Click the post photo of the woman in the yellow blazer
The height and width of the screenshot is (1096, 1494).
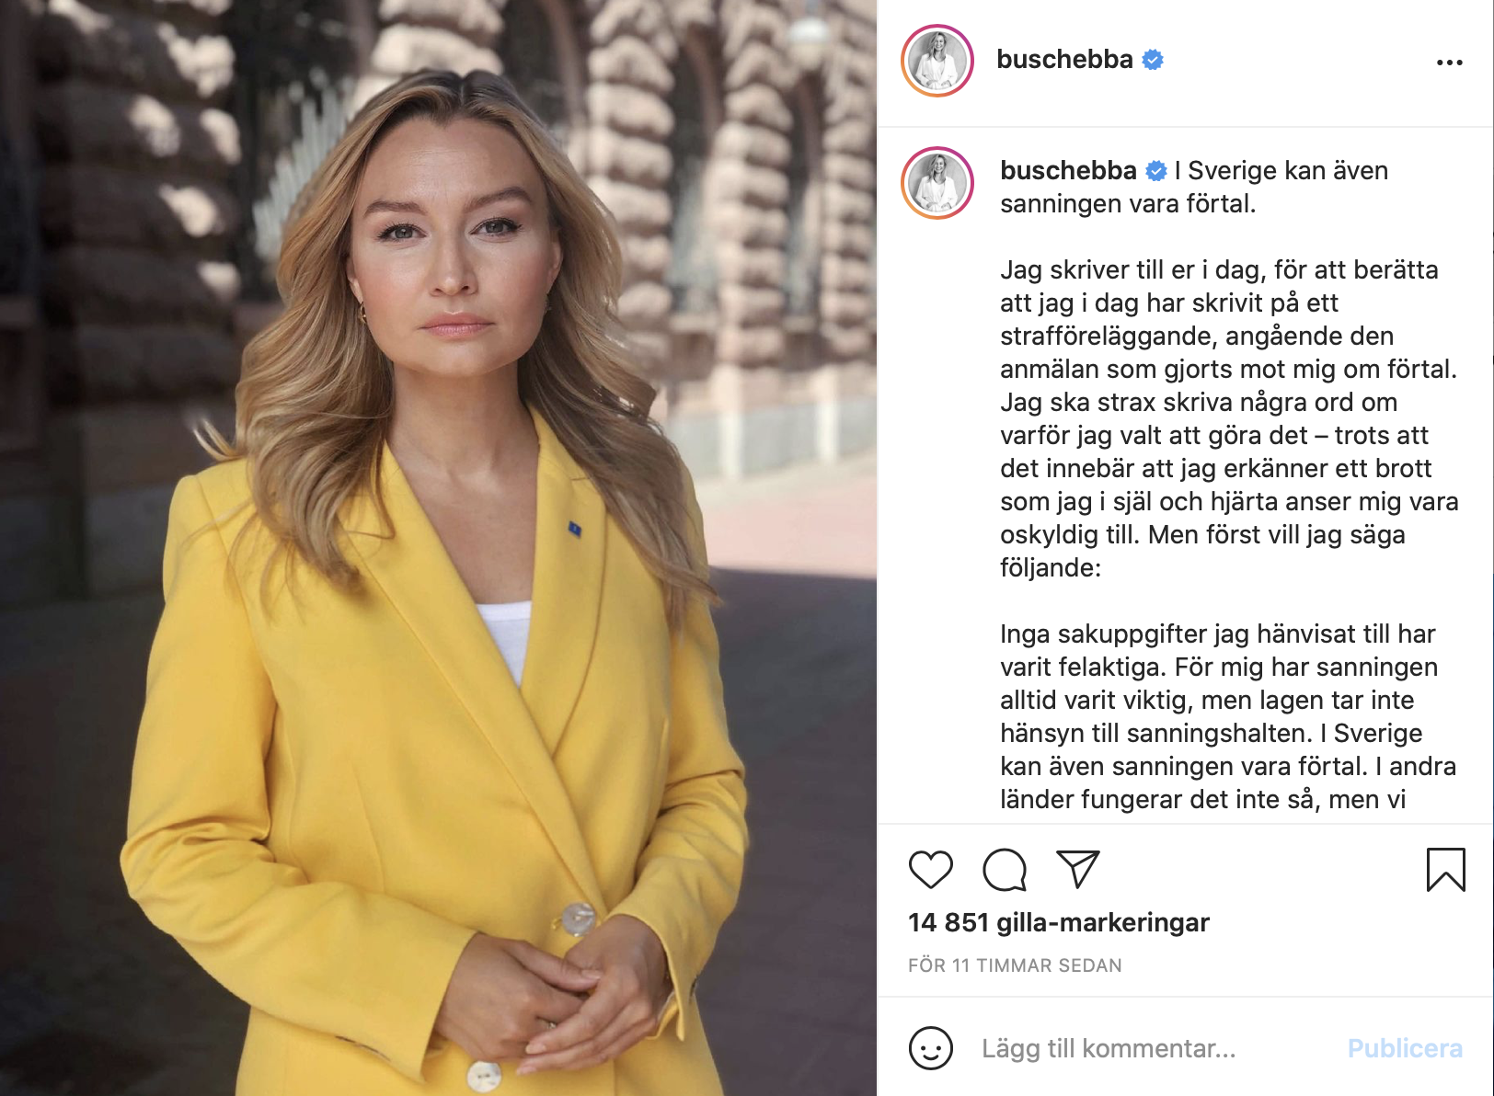438,548
